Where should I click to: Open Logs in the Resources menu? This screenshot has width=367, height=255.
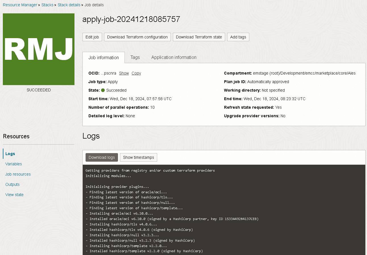[x=10, y=154]
